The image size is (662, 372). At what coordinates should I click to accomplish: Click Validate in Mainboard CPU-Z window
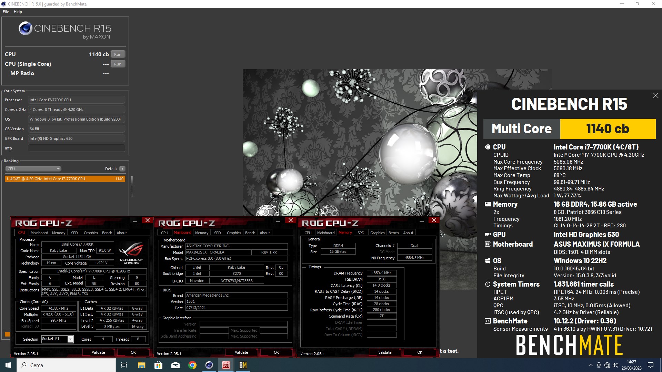tap(241, 352)
